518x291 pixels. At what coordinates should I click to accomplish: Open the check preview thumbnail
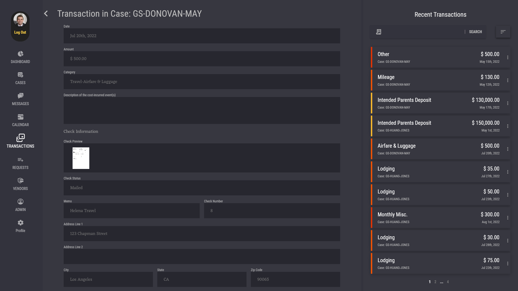point(81,158)
